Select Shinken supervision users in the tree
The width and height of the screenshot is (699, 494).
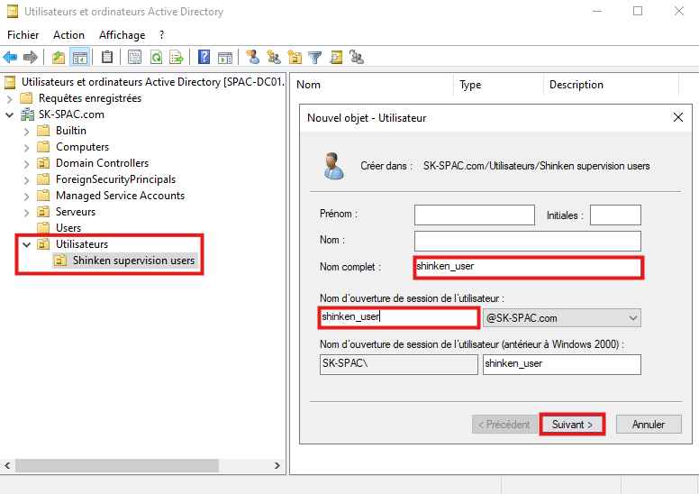tap(133, 261)
